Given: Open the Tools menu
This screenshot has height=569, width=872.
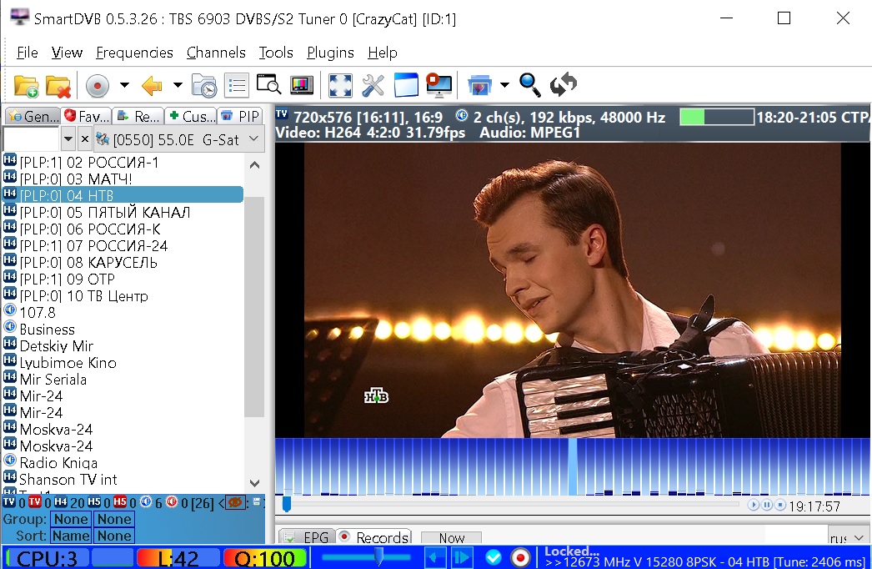Looking at the screenshot, I should [276, 53].
